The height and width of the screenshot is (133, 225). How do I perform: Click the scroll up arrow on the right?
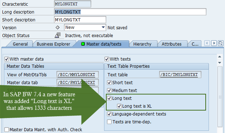[x=220, y=57]
